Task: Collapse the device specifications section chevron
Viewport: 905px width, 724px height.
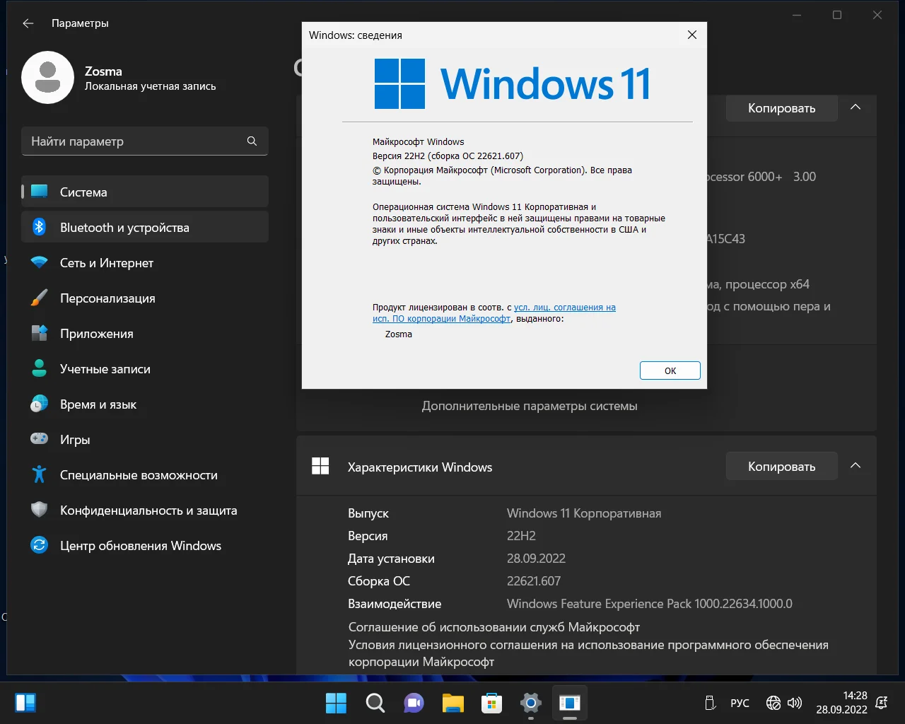Action: click(856, 107)
